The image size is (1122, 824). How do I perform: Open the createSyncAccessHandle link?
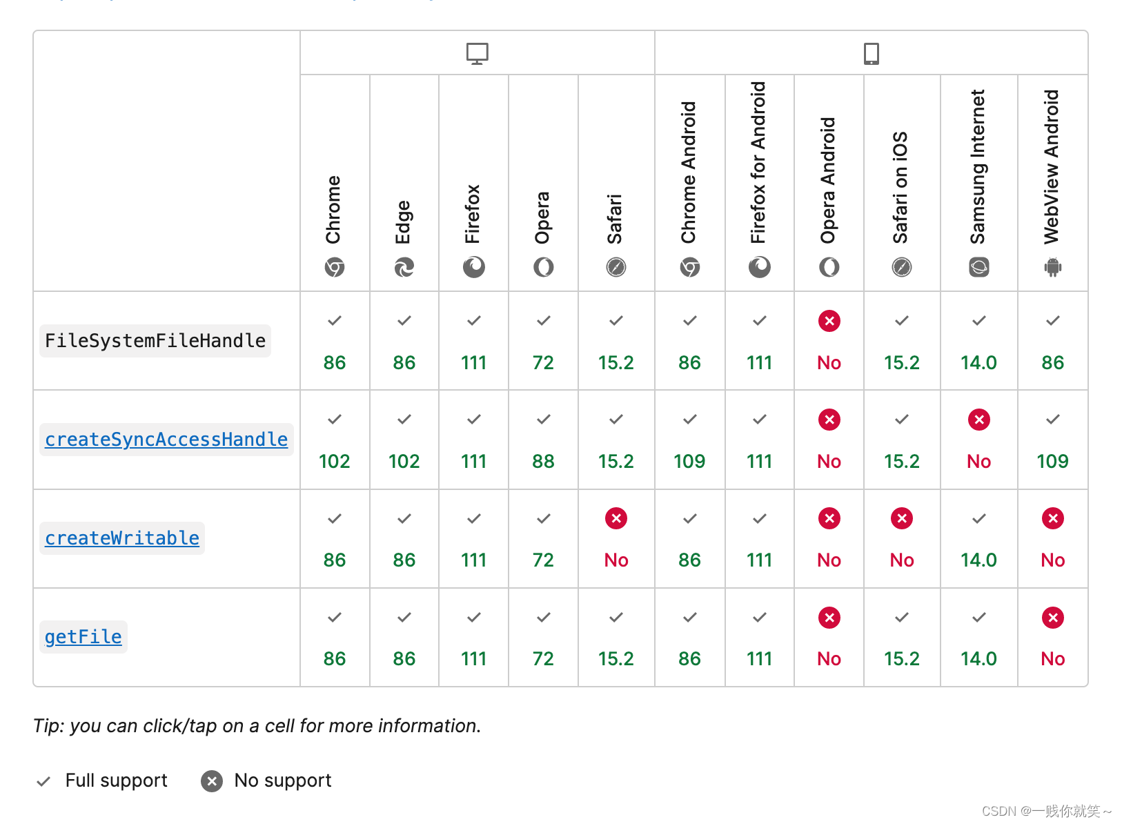point(166,440)
